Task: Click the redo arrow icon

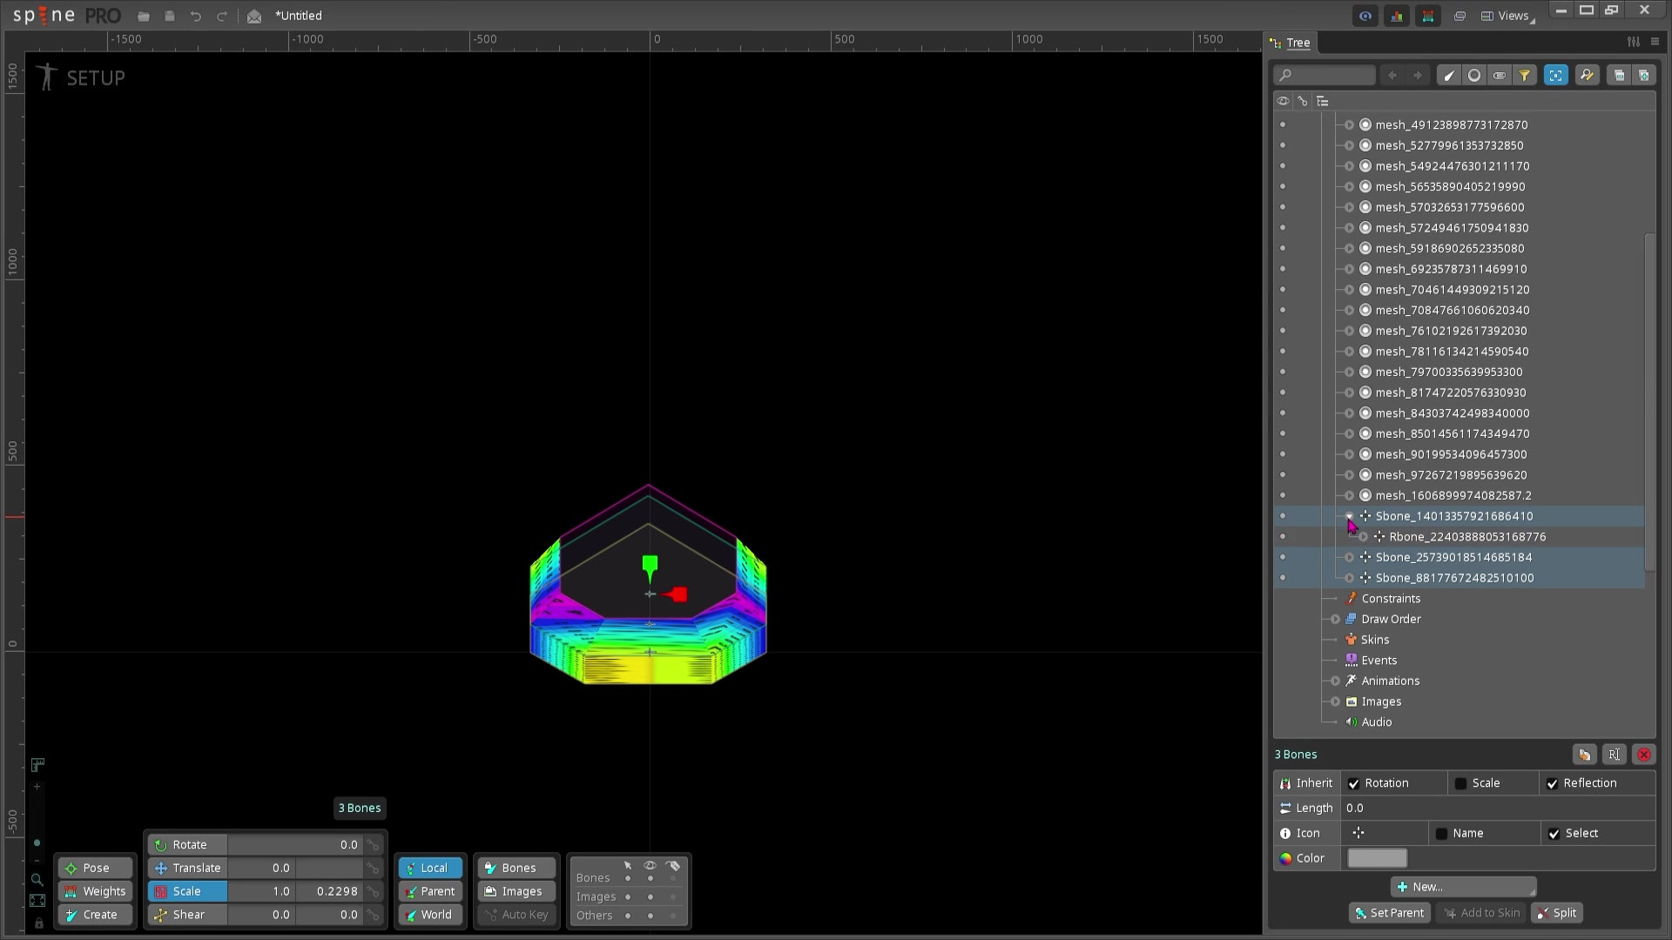Action: (x=222, y=16)
